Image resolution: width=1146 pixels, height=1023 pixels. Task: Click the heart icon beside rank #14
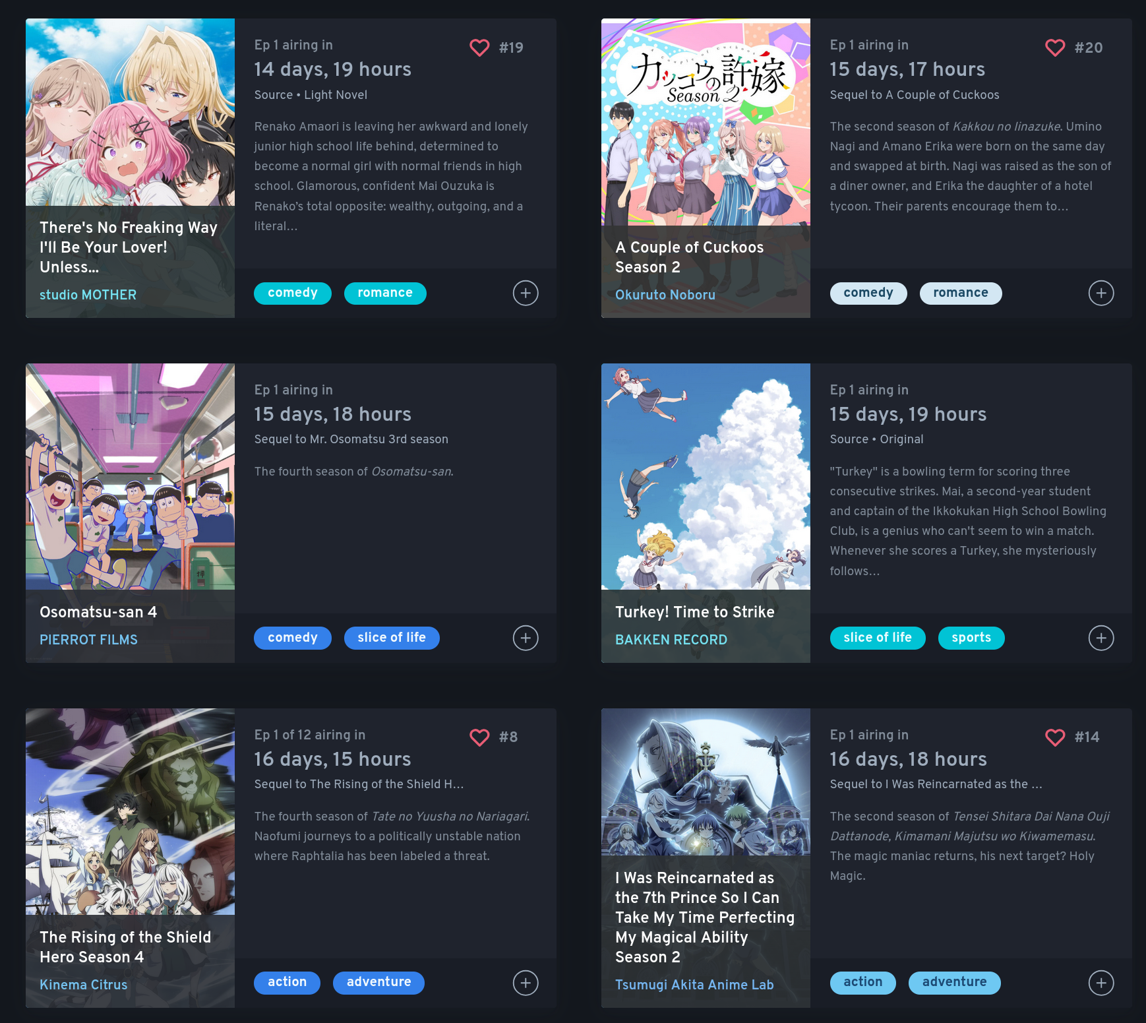click(1055, 737)
